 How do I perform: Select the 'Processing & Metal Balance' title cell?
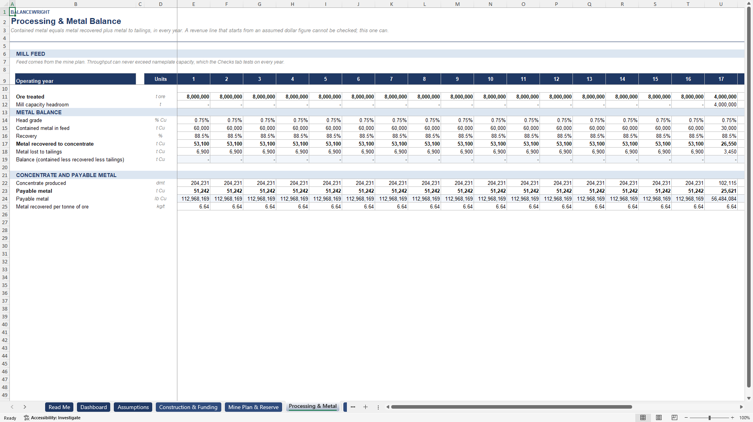pyautogui.click(x=66, y=21)
